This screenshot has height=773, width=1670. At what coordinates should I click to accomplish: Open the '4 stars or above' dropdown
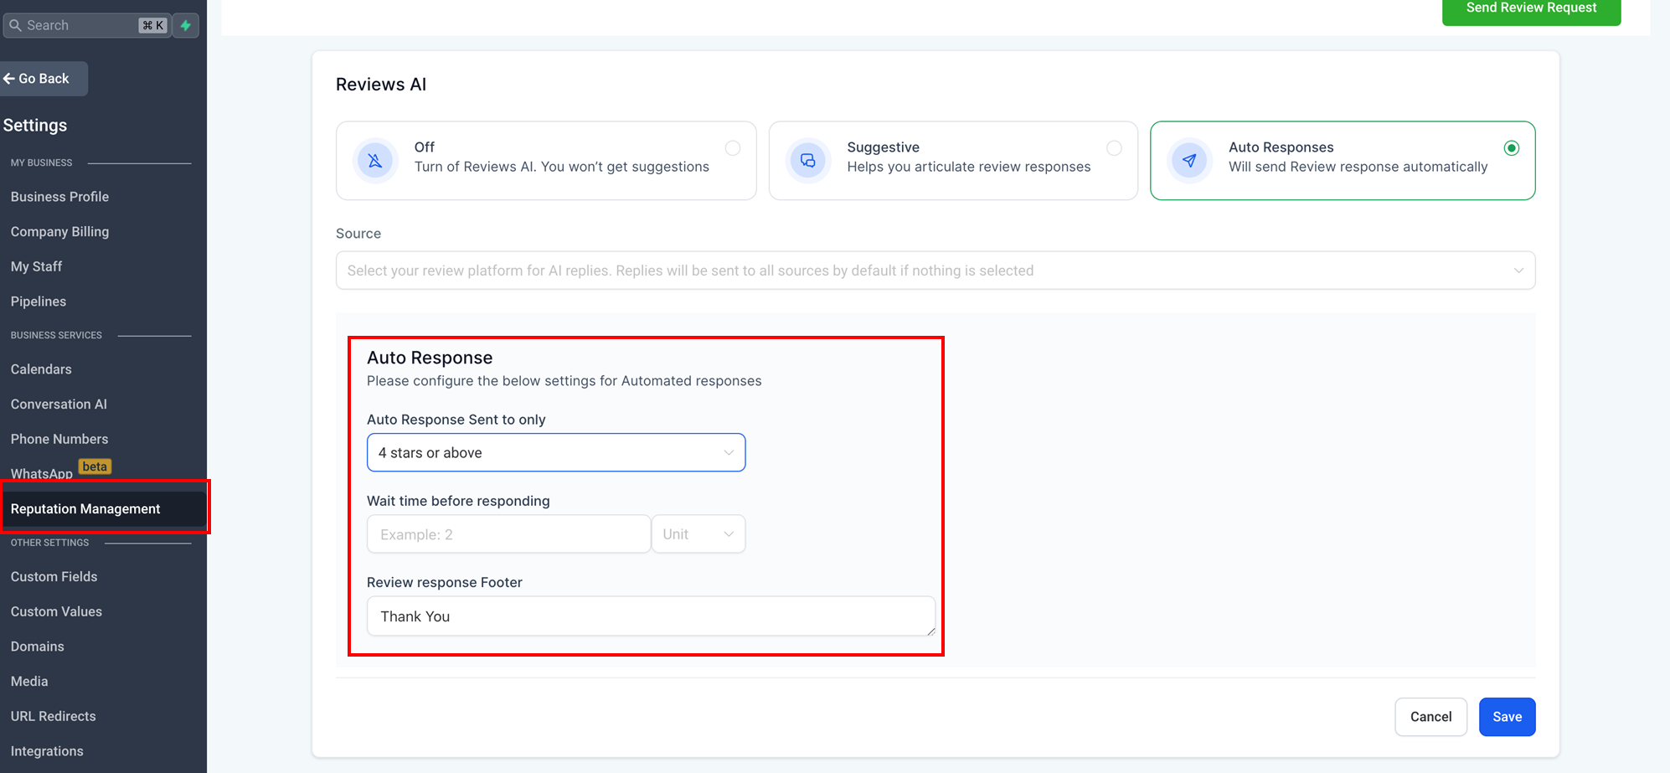point(556,452)
